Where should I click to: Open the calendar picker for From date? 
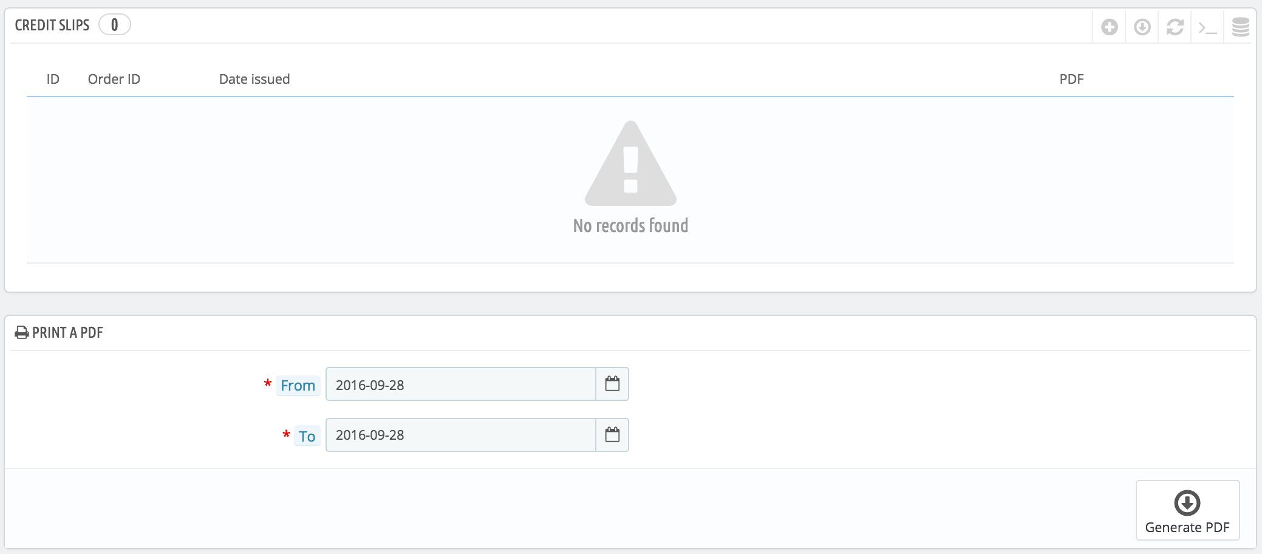(x=612, y=384)
